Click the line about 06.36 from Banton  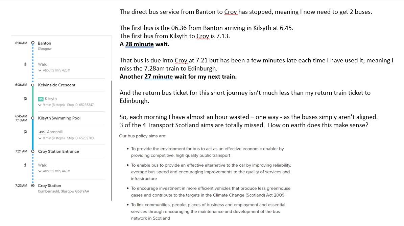click(206, 28)
